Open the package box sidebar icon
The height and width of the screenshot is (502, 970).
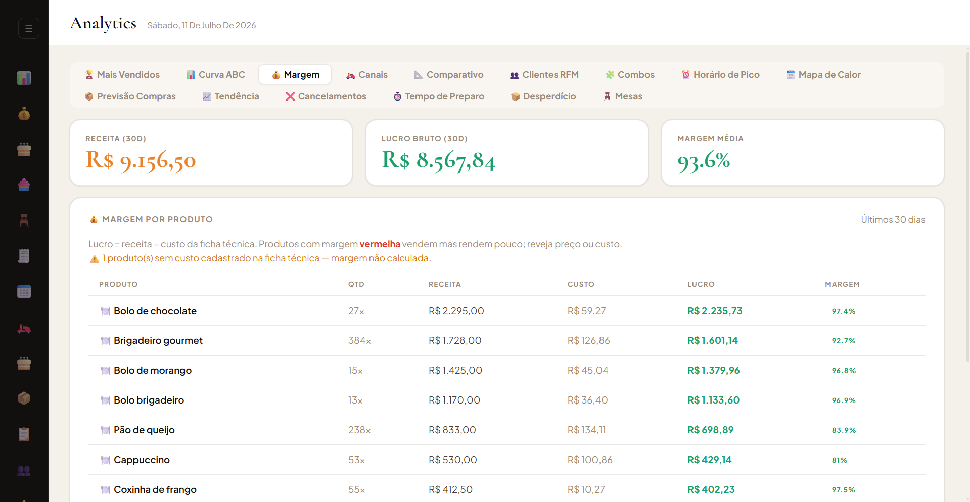[24, 398]
